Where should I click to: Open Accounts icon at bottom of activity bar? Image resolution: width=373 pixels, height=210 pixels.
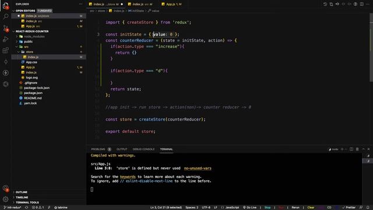pyautogui.click(x=6, y=188)
